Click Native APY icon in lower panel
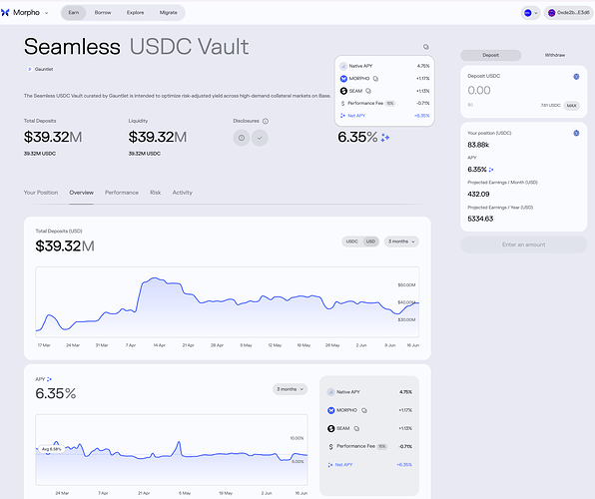Viewport: 595px width, 499px height. pyautogui.click(x=330, y=392)
